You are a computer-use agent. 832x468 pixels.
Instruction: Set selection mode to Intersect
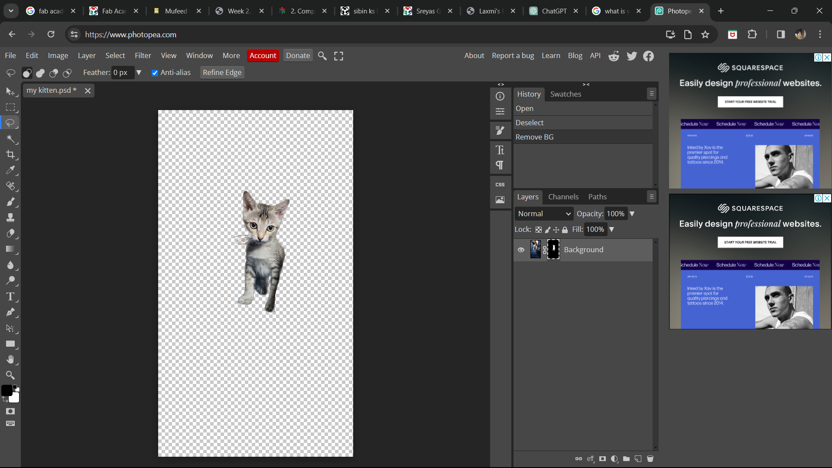[67, 73]
